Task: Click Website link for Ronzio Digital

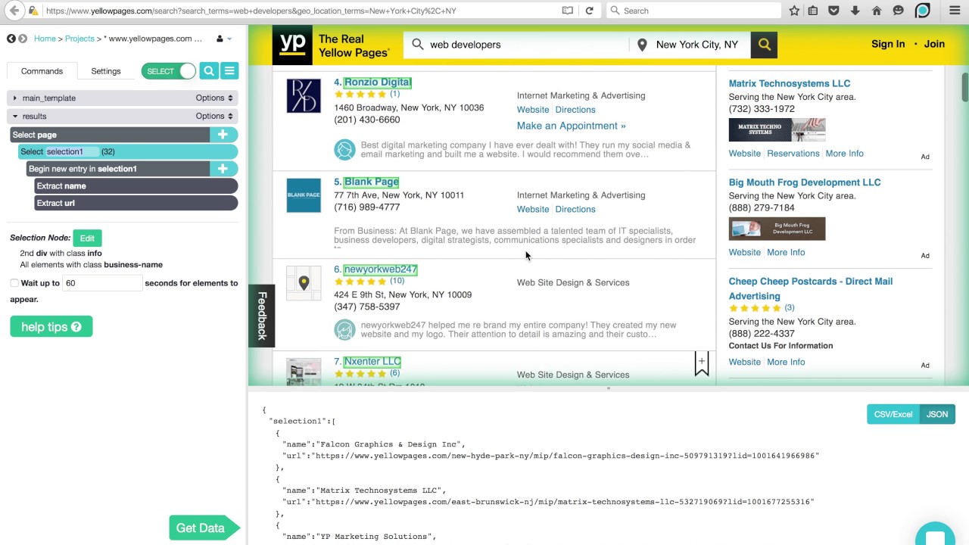Action: [533, 110]
